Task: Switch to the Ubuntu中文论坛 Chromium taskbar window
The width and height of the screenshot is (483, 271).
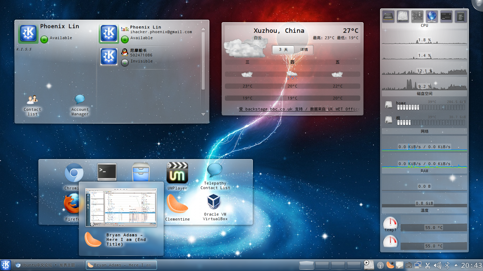Action: pos(49,265)
